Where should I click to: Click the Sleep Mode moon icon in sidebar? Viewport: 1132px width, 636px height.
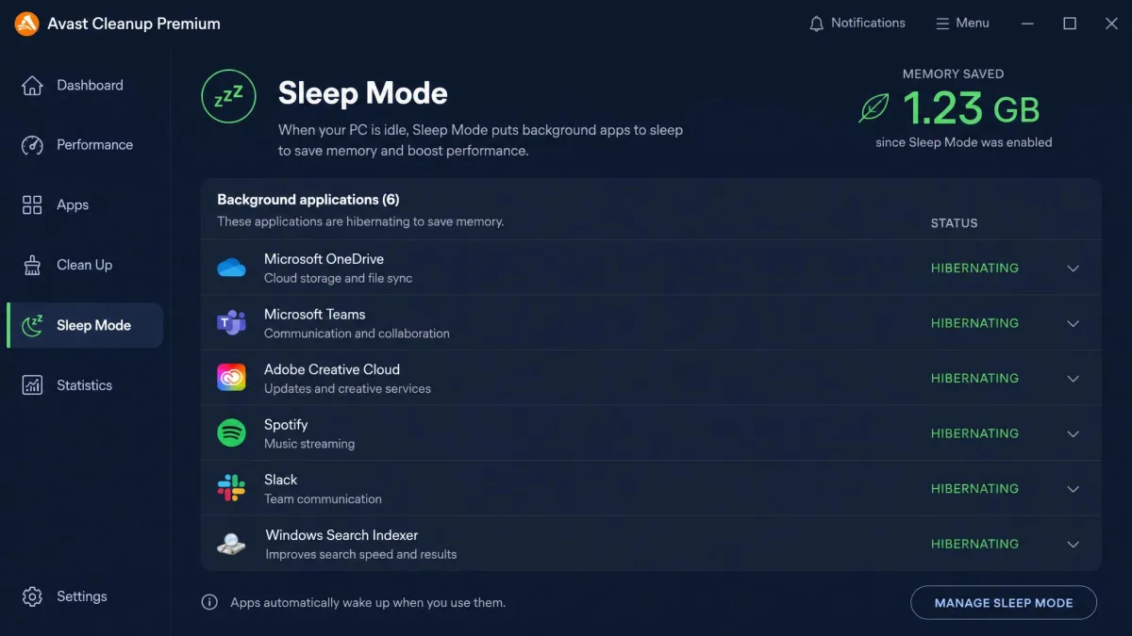(x=33, y=326)
